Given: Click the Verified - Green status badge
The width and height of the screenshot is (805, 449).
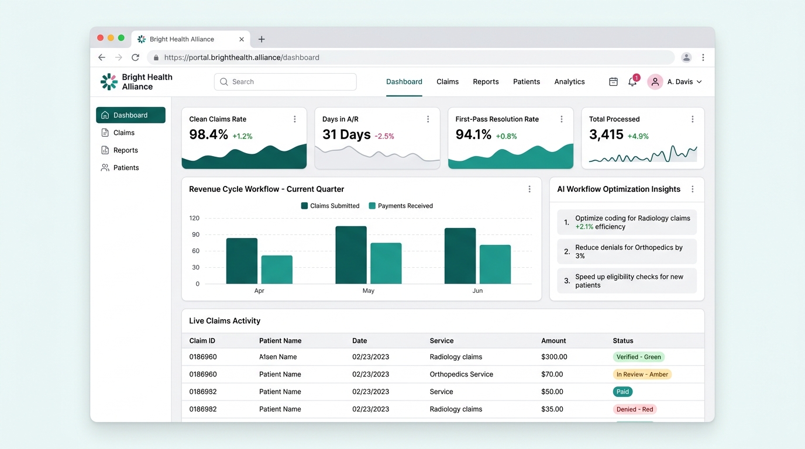Looking at the screenshot, I should pos(639,357).
